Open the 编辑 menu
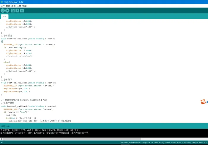This screenshot has width=208, height=145. (x=8, y=6)
